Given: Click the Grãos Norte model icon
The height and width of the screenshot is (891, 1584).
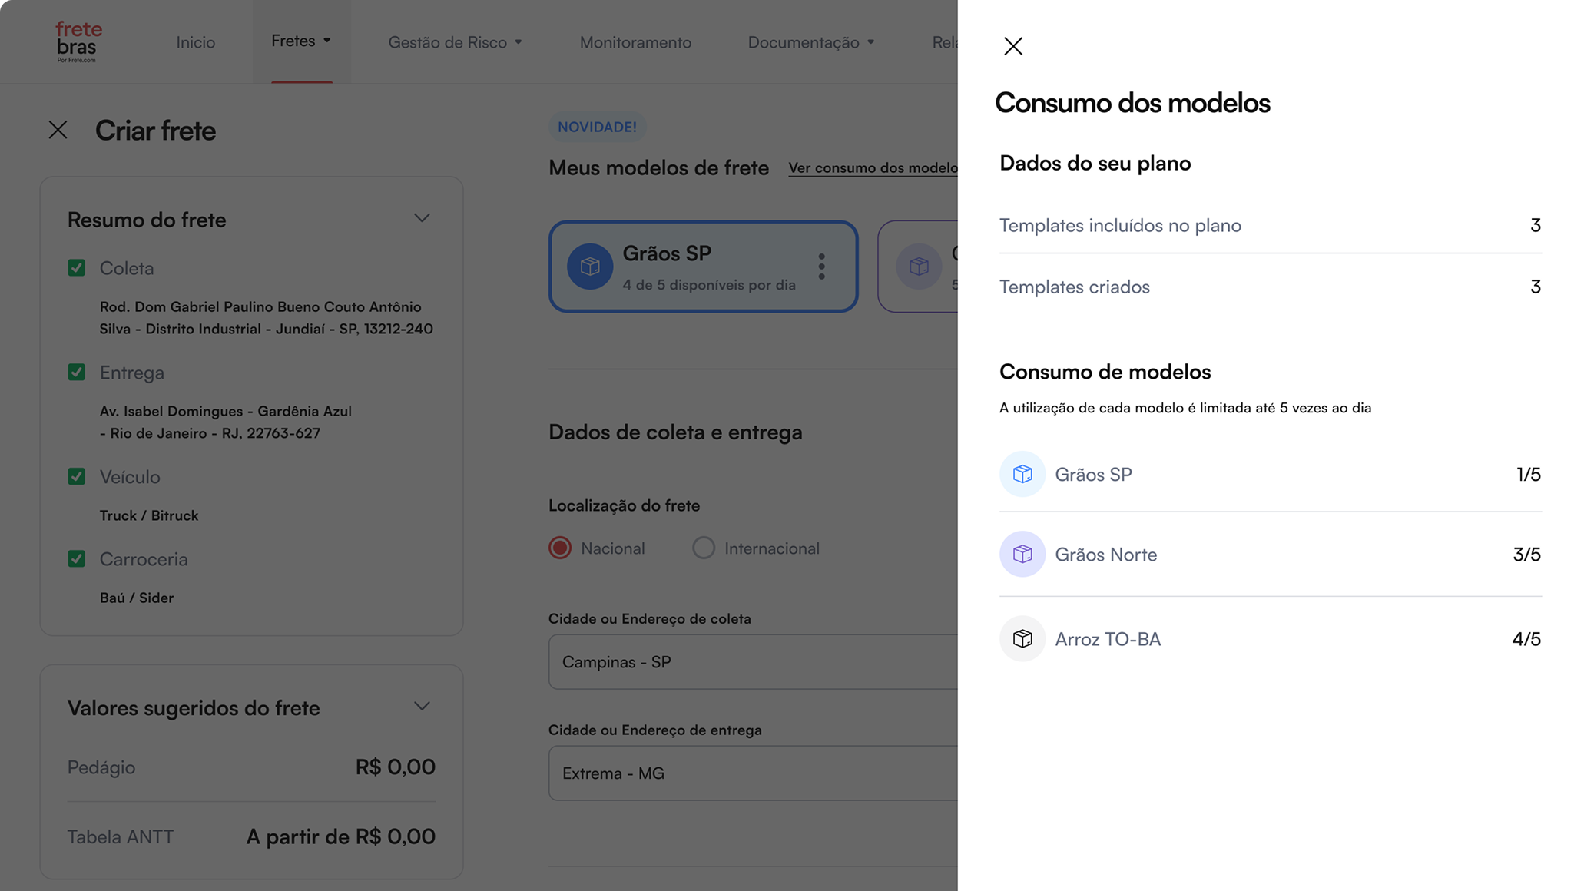Looking at the screenshot, I should (1022, 554).
